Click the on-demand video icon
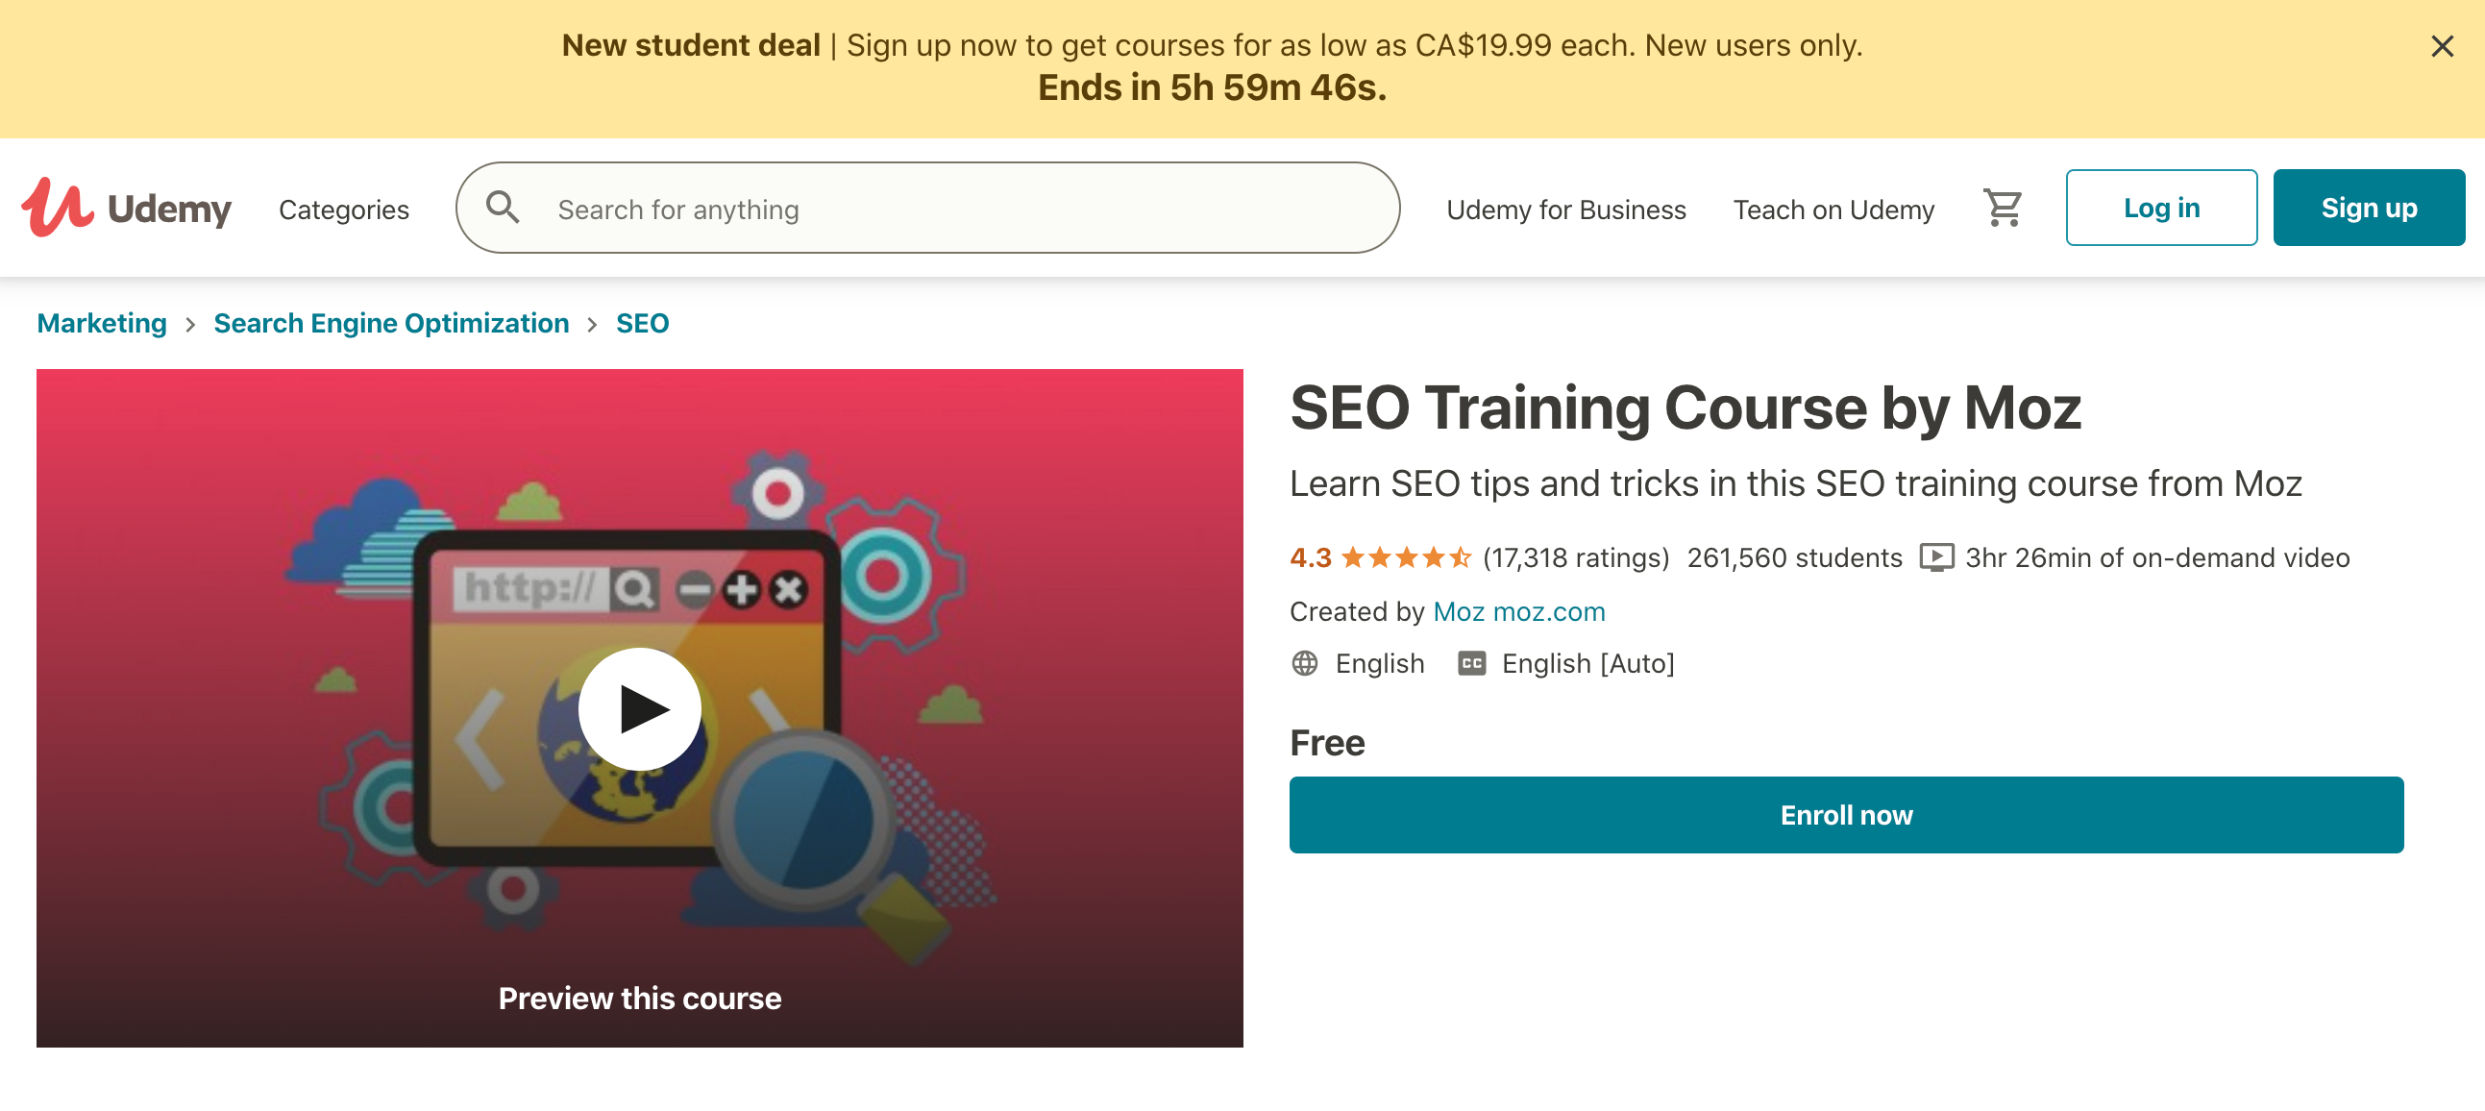This screenshot has height=1111, width=2485. pos(1936,557)
